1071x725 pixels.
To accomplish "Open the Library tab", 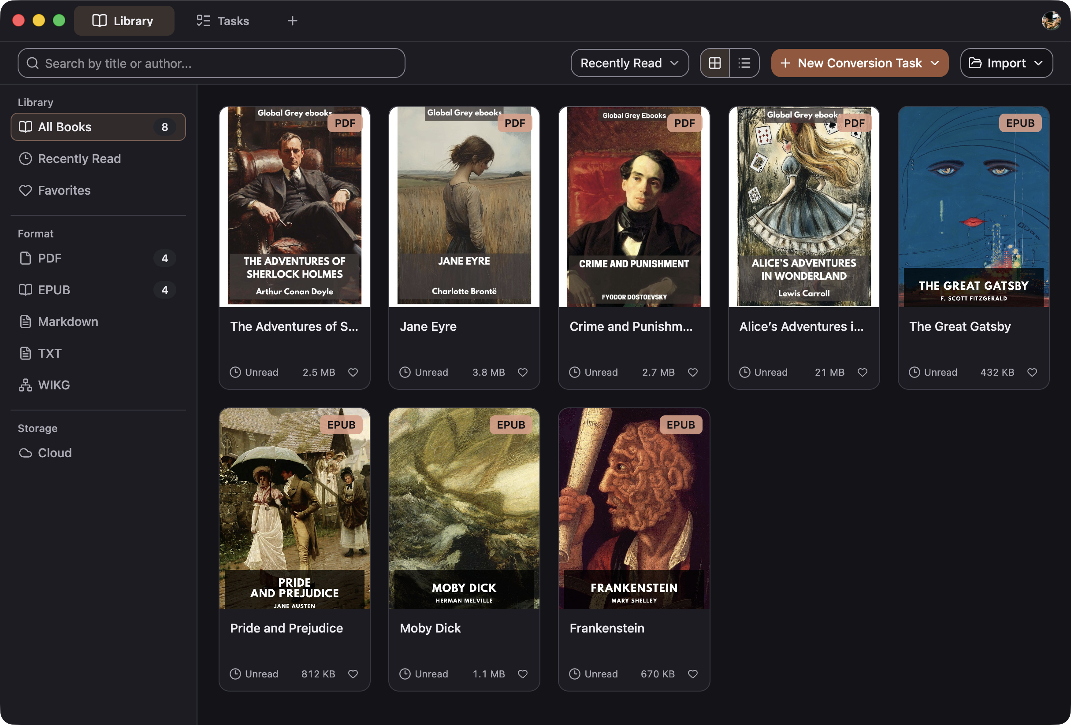I will pos(124,21).
